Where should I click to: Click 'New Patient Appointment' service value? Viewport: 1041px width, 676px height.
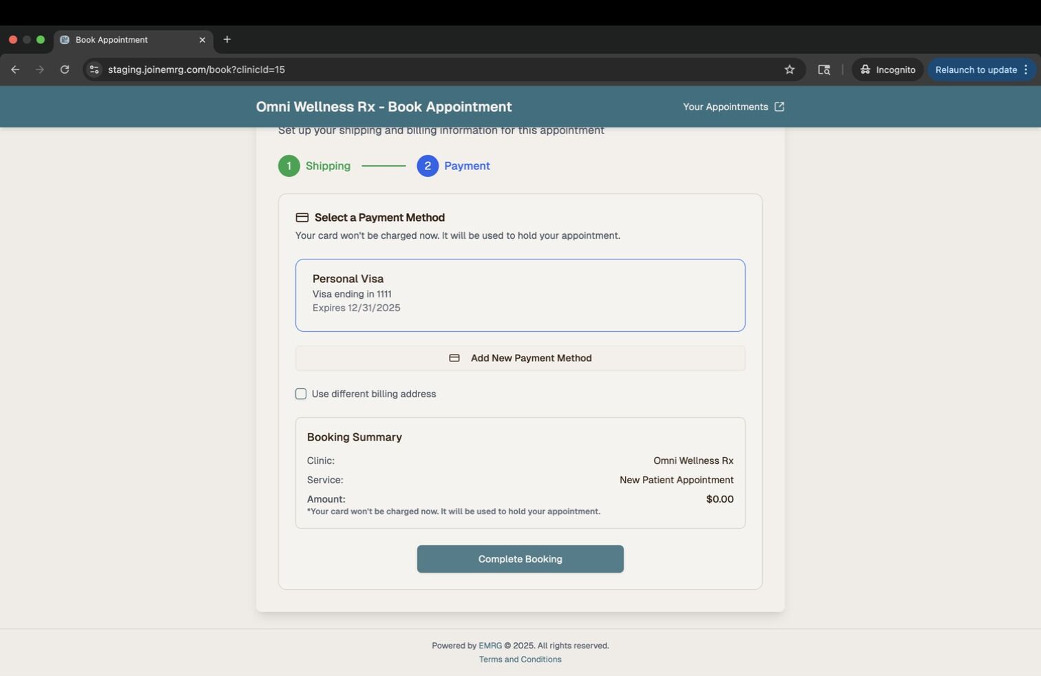click(x=677, y=480)
